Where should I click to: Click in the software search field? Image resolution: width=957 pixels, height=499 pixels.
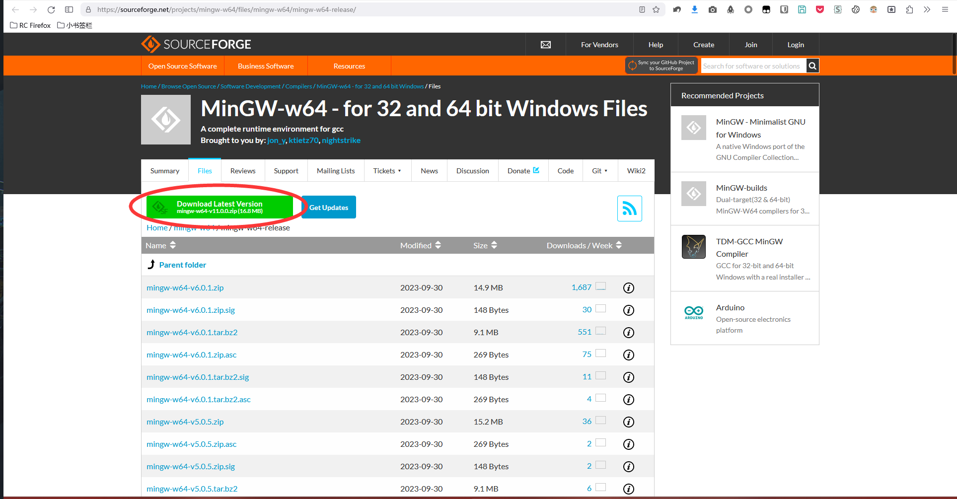click(753, 66)
